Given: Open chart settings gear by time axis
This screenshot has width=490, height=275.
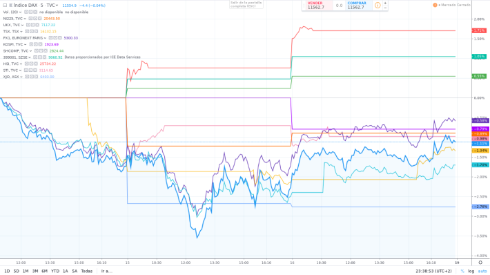Looking at the screenshot, I should point(480,263).
